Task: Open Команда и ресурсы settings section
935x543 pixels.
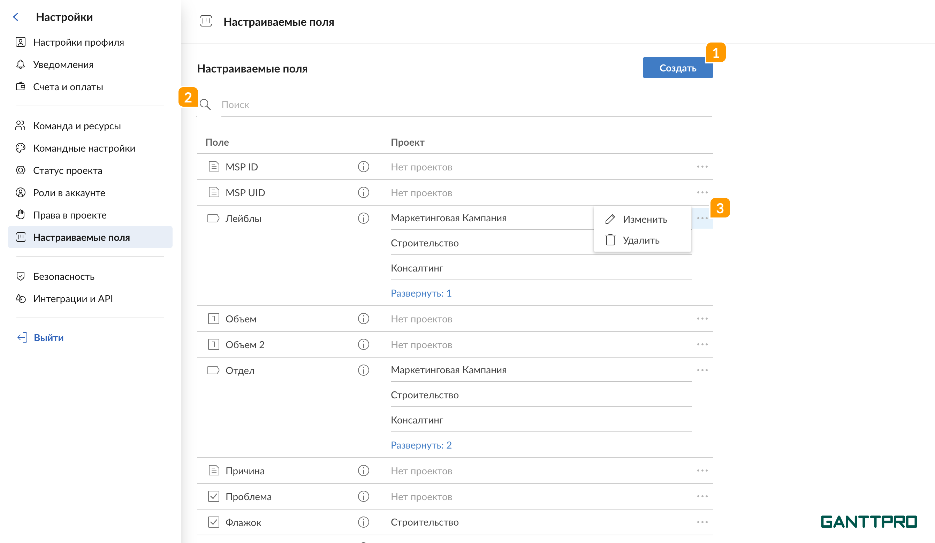Action: pos(77,126)
